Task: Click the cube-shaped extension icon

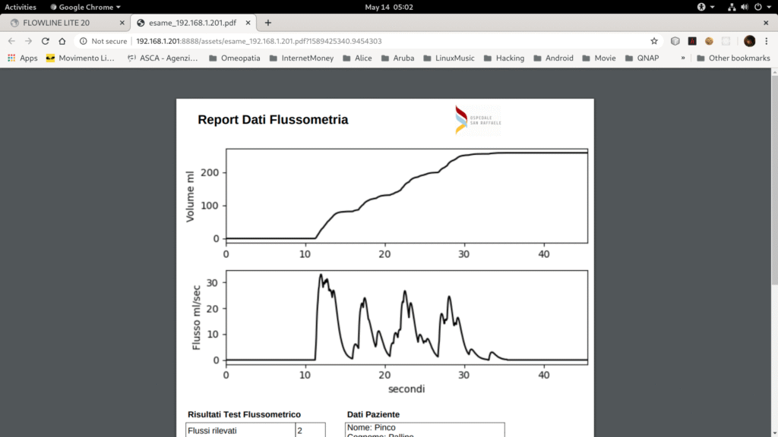Action: (x=675, y=41)
